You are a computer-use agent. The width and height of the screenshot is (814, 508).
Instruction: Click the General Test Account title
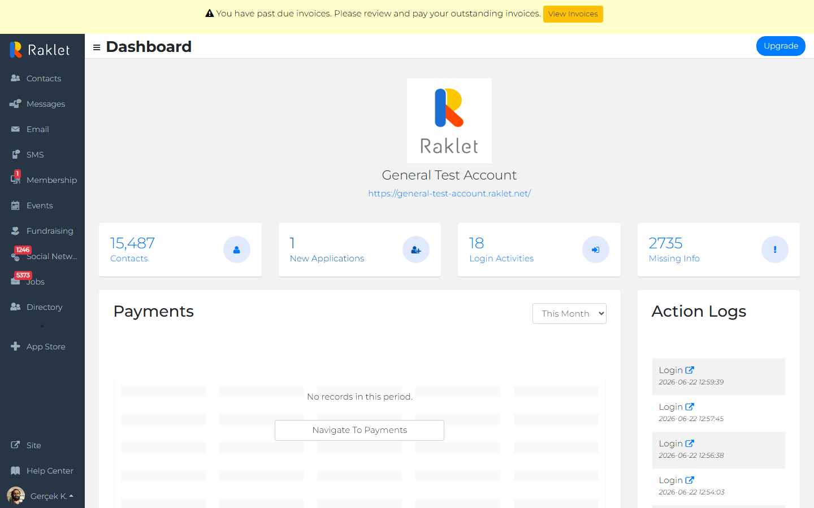(x=449, y=175)
